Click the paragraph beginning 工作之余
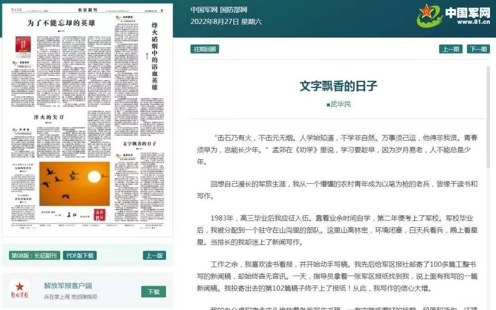 (337, 276)
